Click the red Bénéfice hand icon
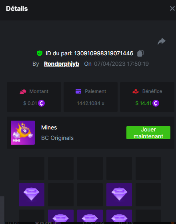Viewport: 176px width, 224px height. point(136,91)
